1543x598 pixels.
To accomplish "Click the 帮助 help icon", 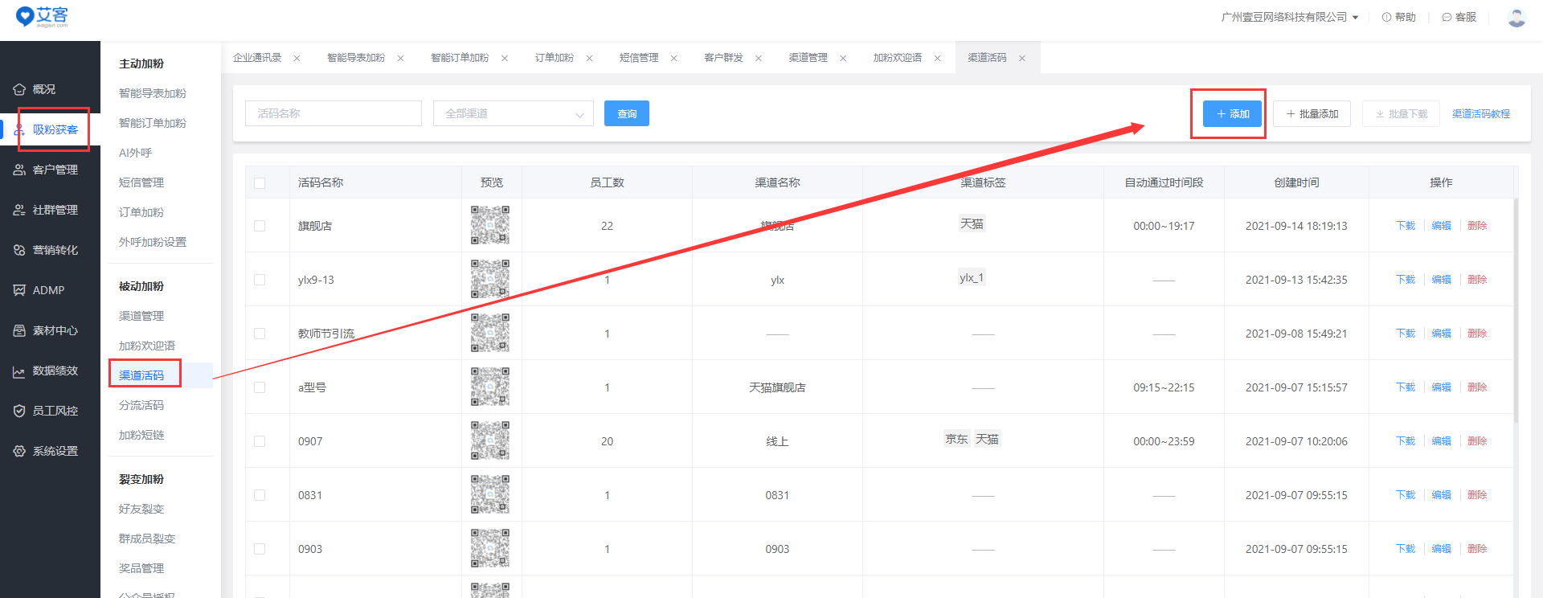I will (1386, 17).
